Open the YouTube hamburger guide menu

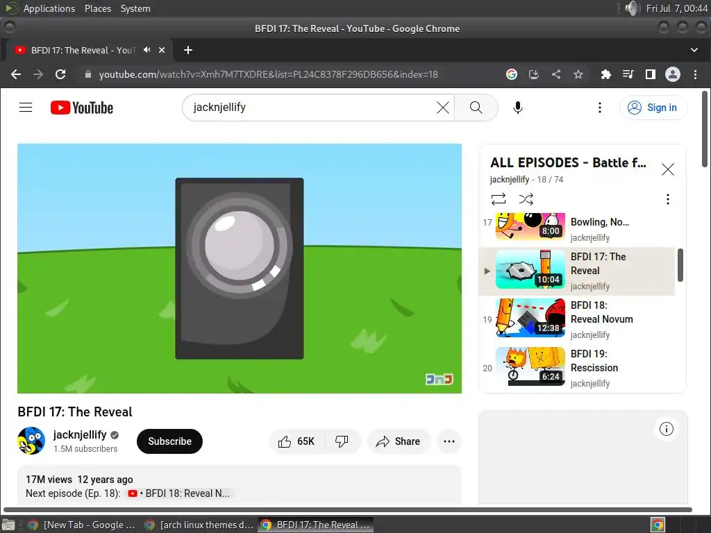26,108
